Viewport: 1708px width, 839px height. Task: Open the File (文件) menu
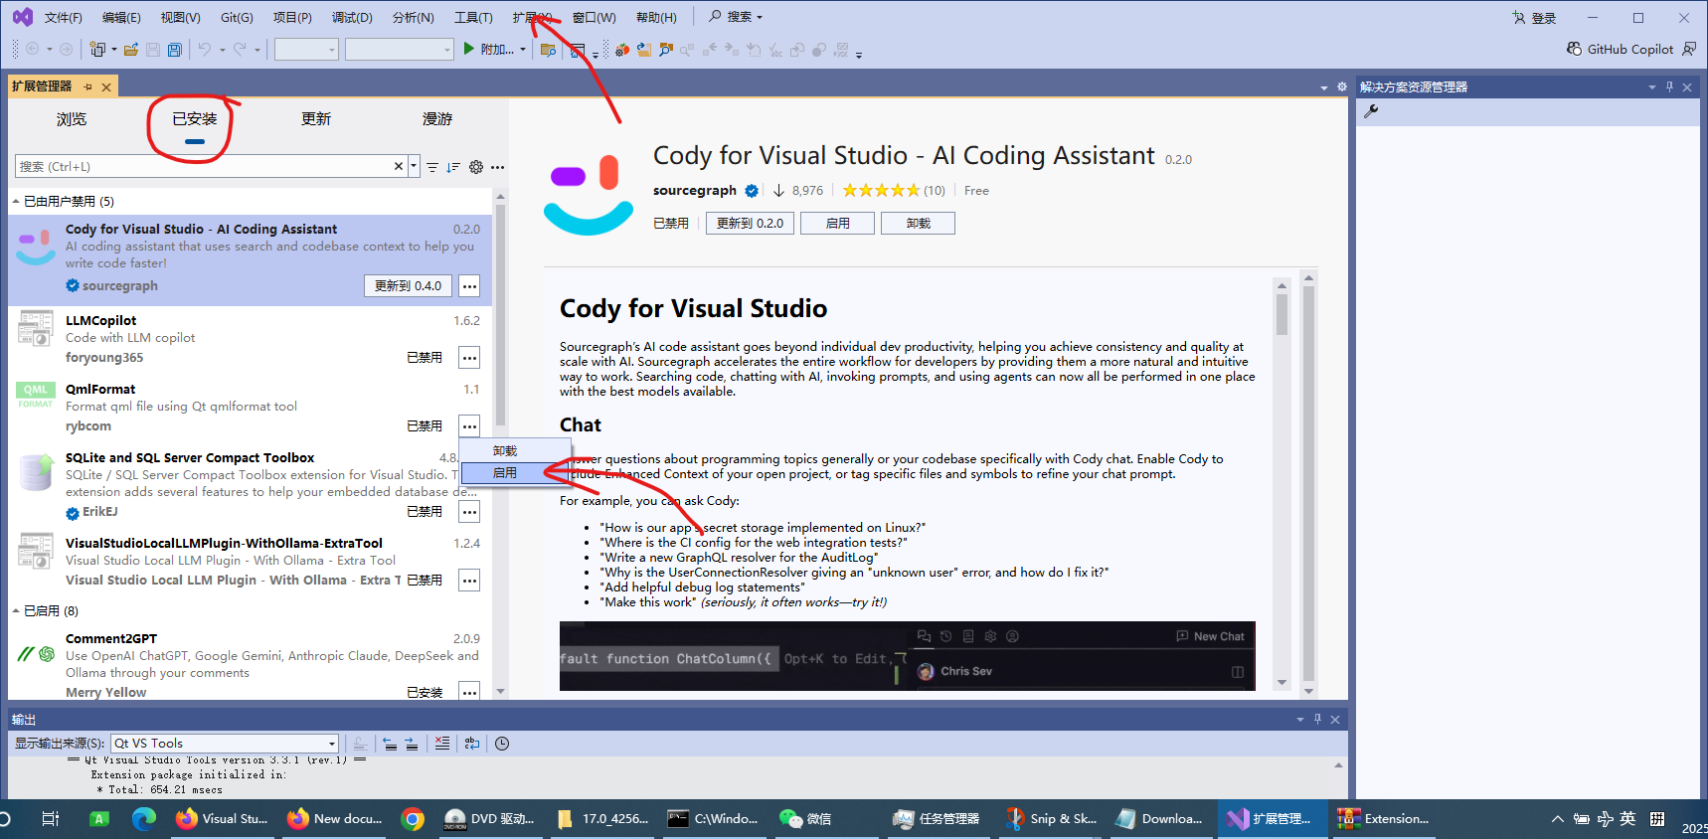point(63,18)
